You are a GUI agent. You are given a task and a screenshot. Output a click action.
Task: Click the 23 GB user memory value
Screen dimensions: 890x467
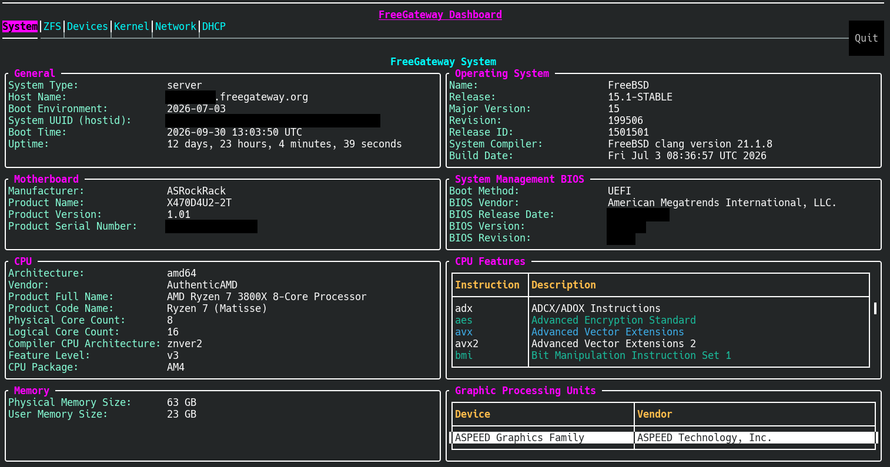point(182,414)
